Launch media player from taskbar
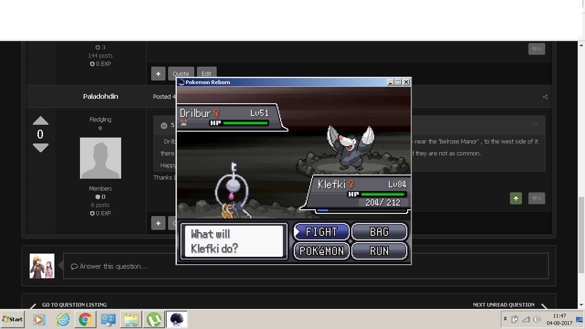 [x=39, y=319]
